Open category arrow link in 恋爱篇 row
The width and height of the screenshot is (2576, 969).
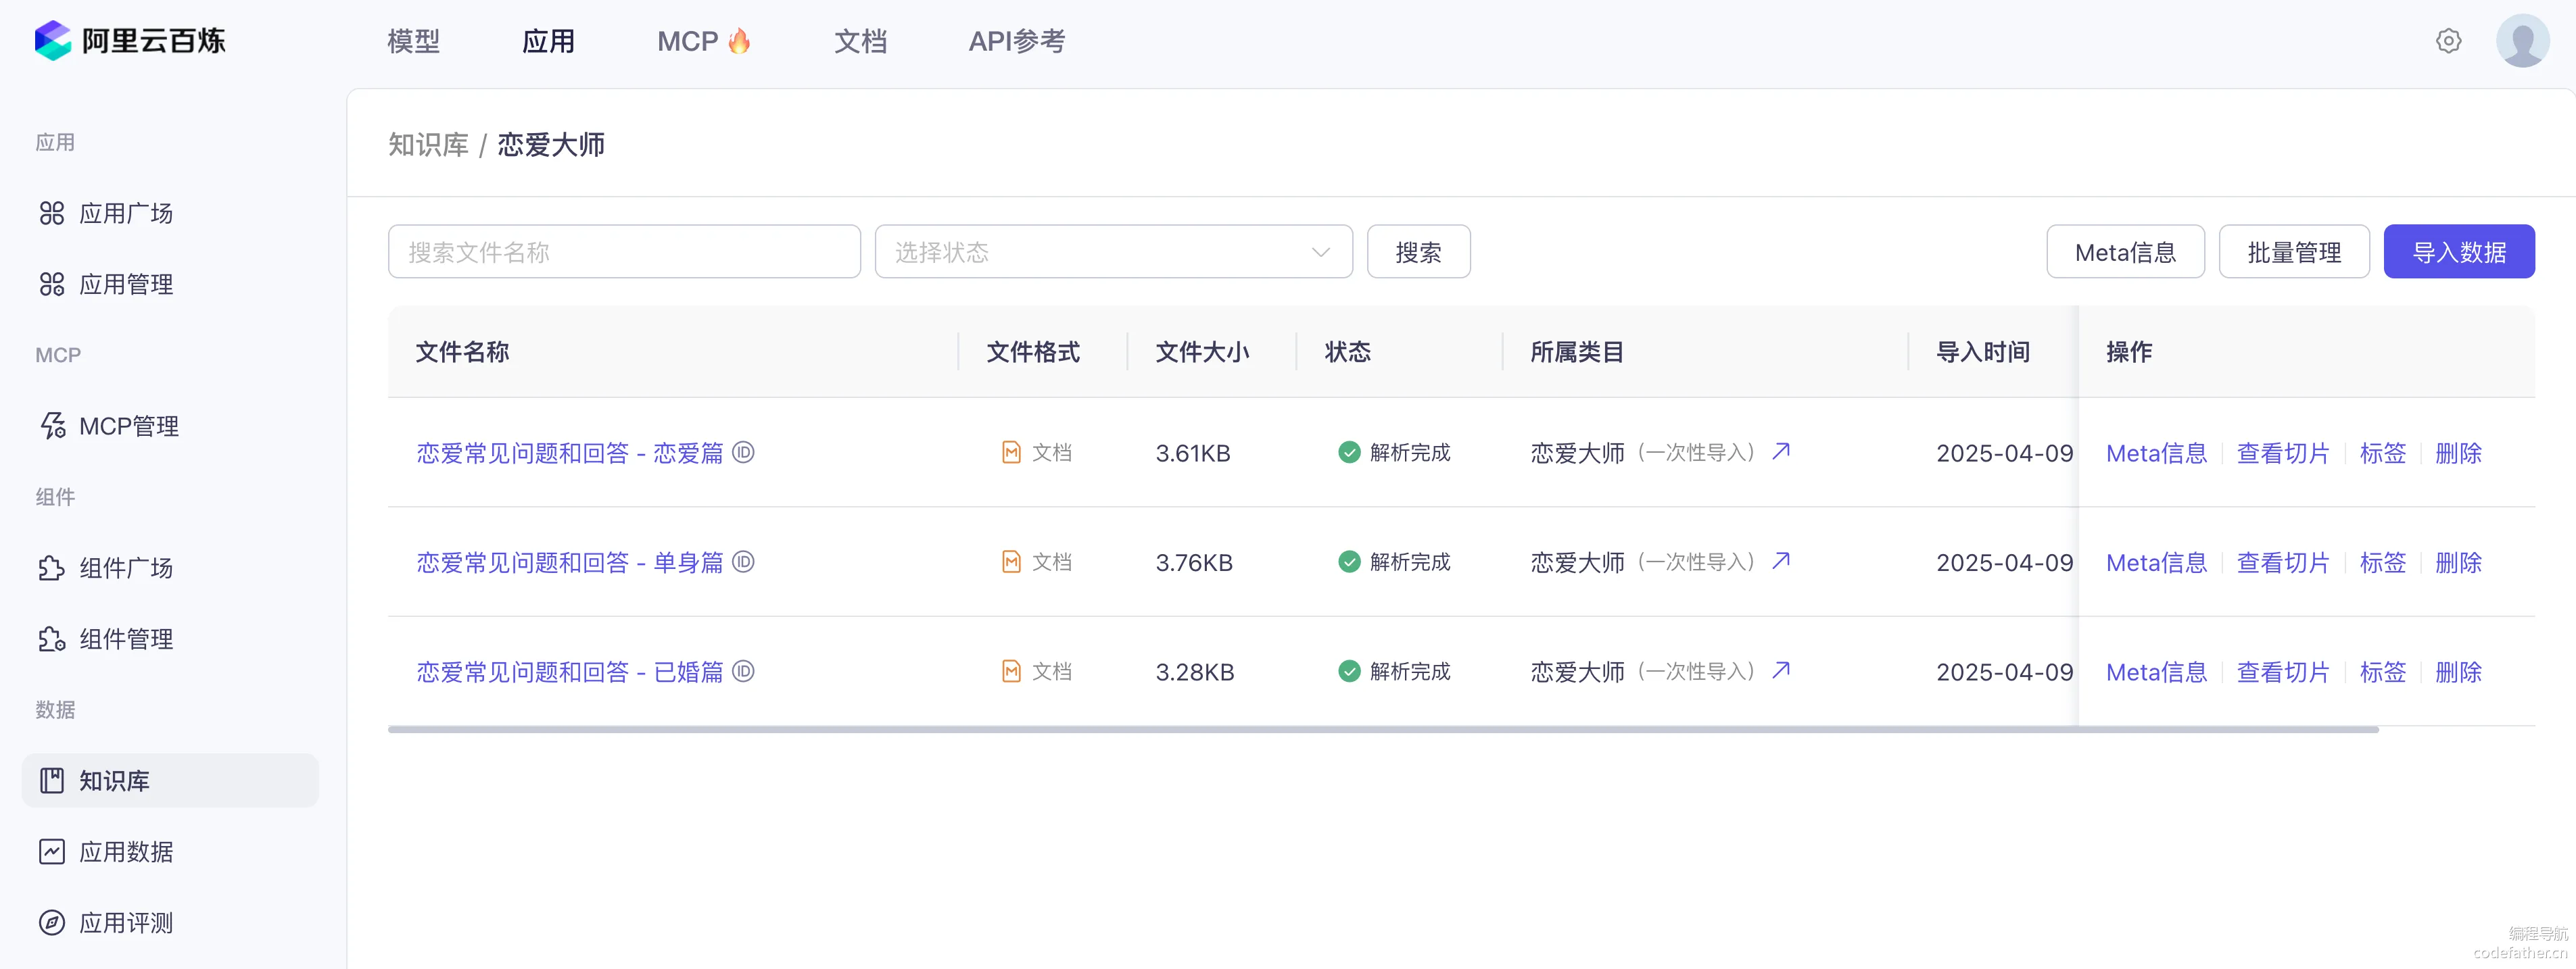[x=1781, y=451]
